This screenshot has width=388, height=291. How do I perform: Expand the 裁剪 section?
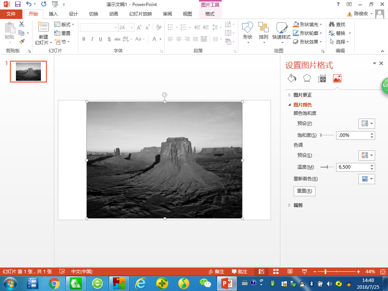click(298, 205)
